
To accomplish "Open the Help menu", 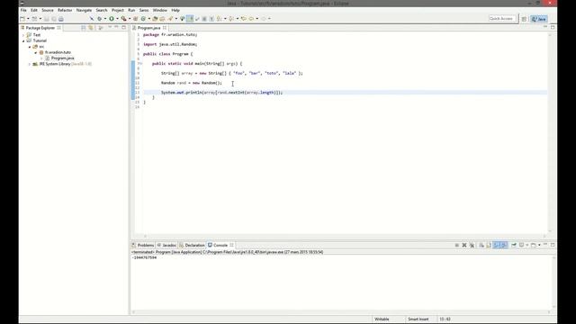I will pyautogui.click(x=175, y=10).
